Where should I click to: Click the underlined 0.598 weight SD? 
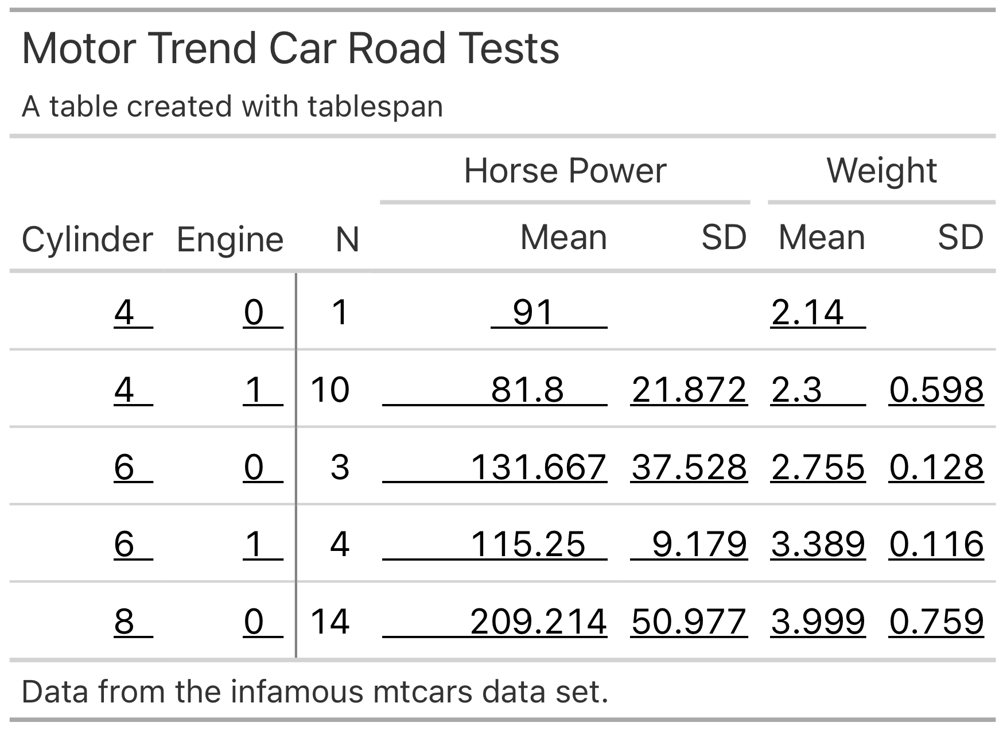936,390
